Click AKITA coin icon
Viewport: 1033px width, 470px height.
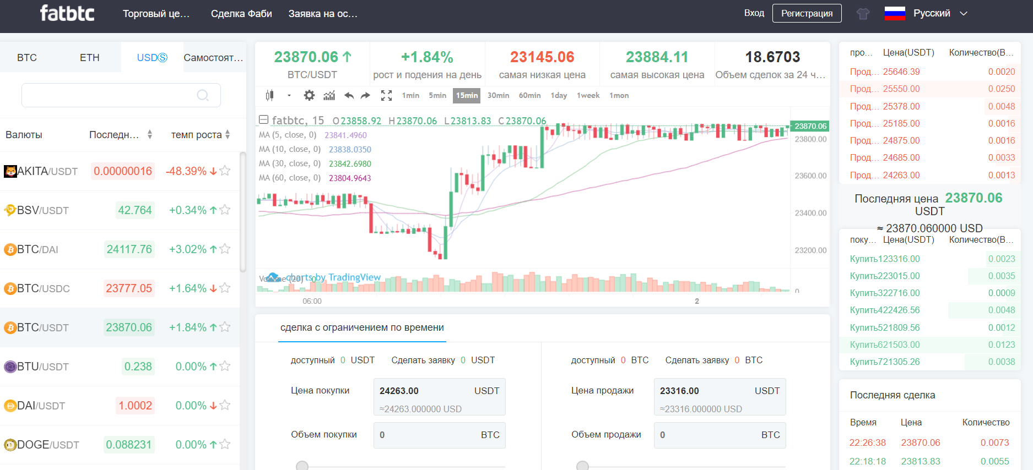coord(10,171)
